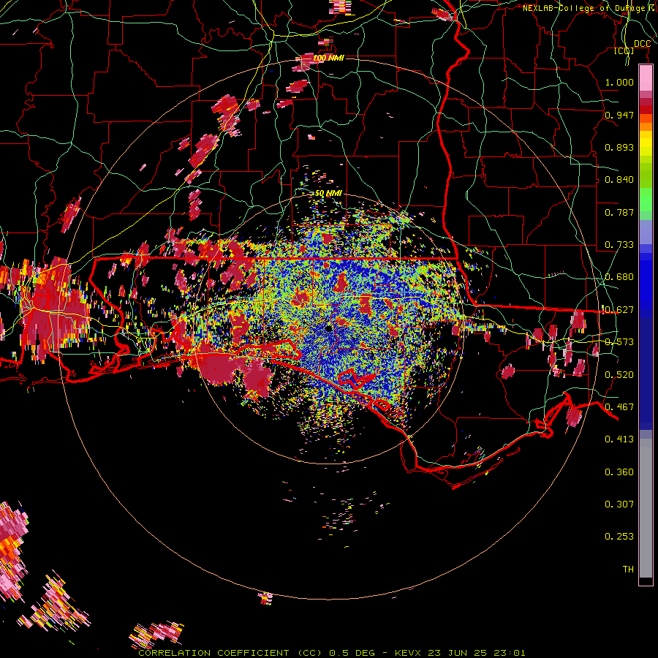This screenshot has height=658, width=658.
Task: Click the 0.840 value on the scale
Action: (619, 180)
